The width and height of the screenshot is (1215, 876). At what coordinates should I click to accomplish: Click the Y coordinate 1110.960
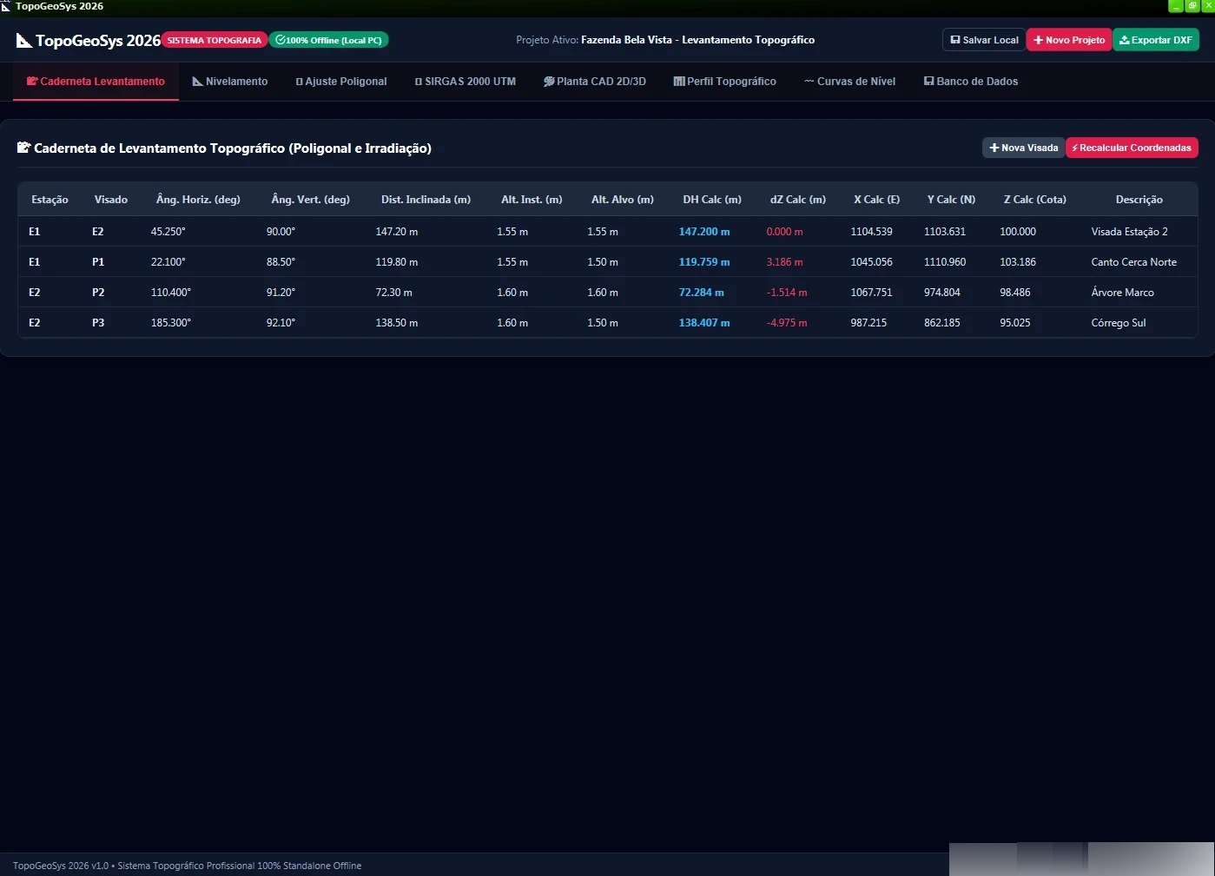point(945,262)
